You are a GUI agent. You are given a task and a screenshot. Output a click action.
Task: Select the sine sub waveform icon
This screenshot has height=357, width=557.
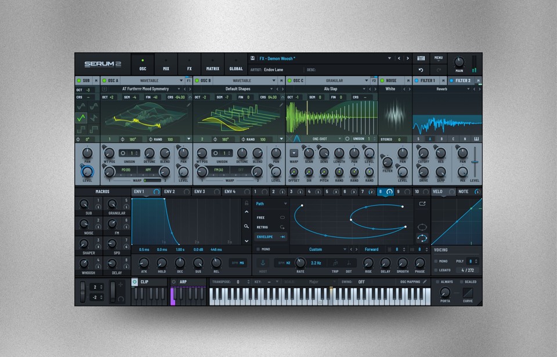click(x=81, y=106)
